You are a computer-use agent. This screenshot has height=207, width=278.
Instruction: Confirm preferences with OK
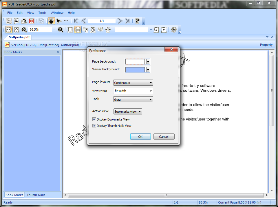tap(140, 137)
